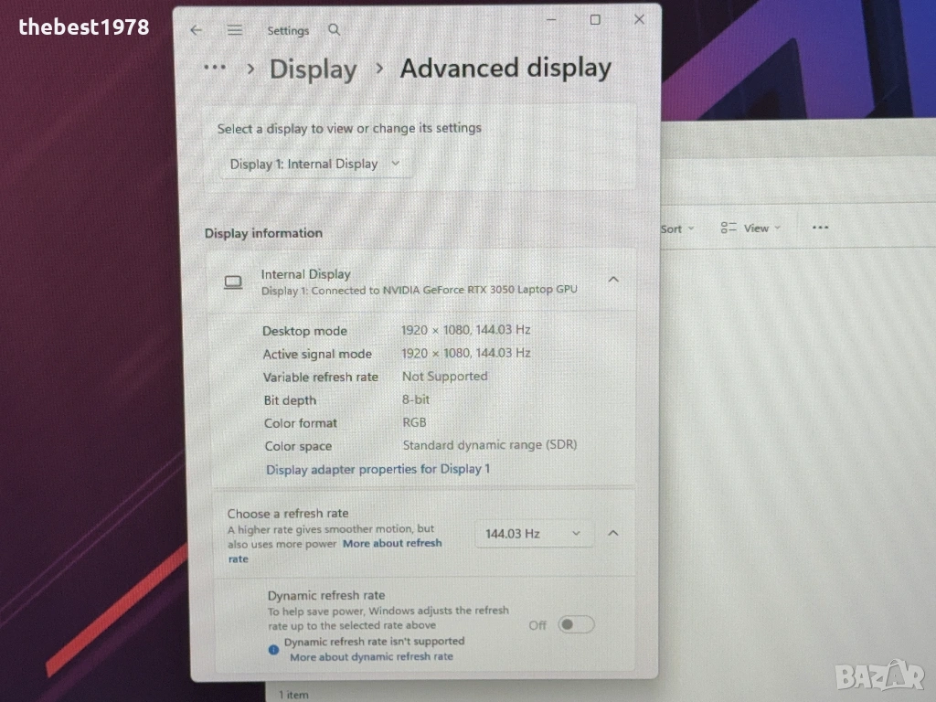Click the More about refresh rate link
This screenshot has width=936, height=702.
click(391, 543)
